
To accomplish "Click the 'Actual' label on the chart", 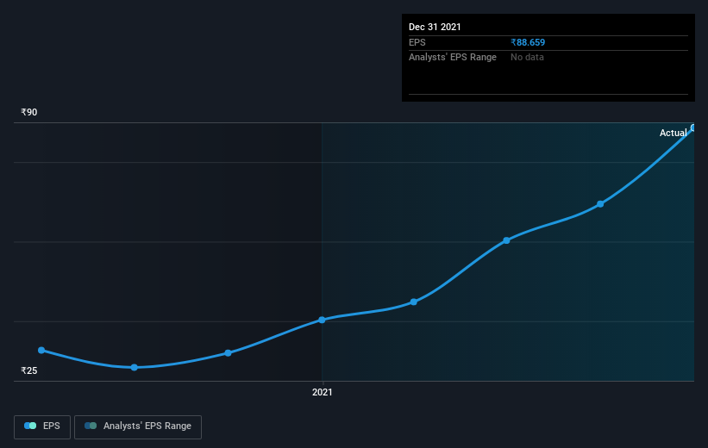I will pyautogui.click(x=673, y=133).
